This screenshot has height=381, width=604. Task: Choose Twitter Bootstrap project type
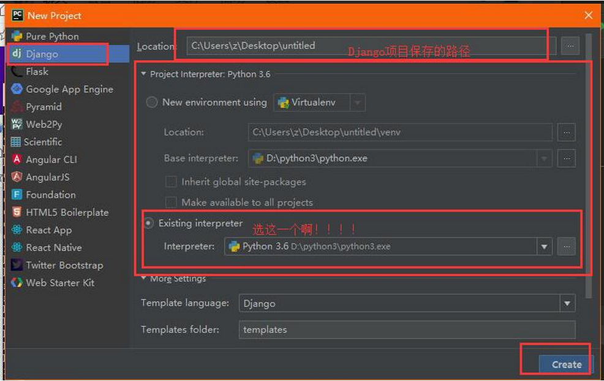[x=65, y=265]
